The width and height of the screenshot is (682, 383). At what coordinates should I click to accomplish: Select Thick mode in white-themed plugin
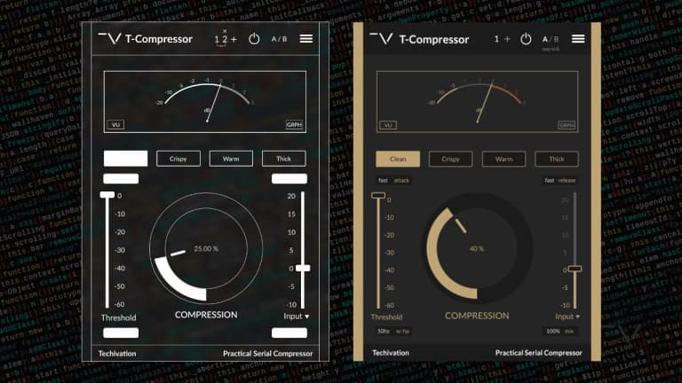point(283,159)
